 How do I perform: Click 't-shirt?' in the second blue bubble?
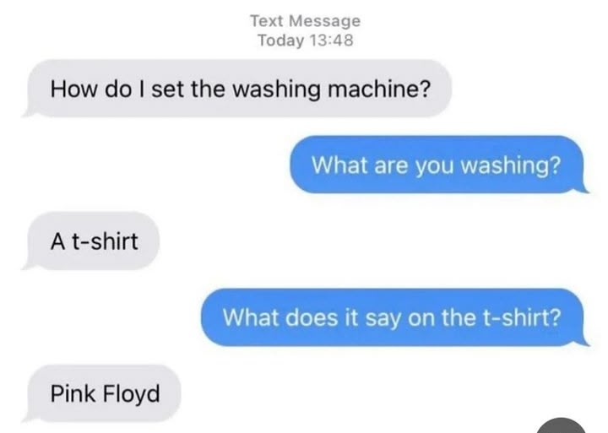tap(522, 317)
